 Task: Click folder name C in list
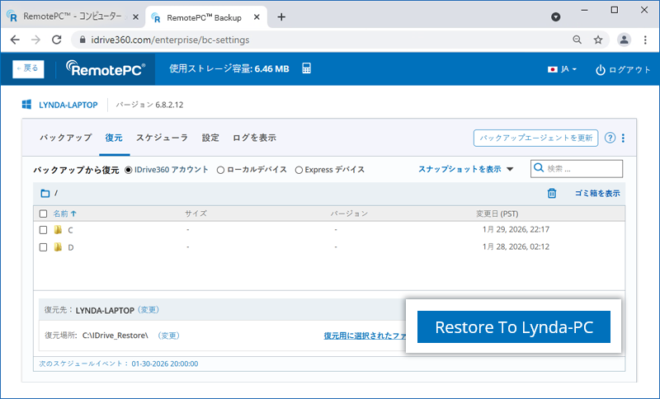click(70, 230)
